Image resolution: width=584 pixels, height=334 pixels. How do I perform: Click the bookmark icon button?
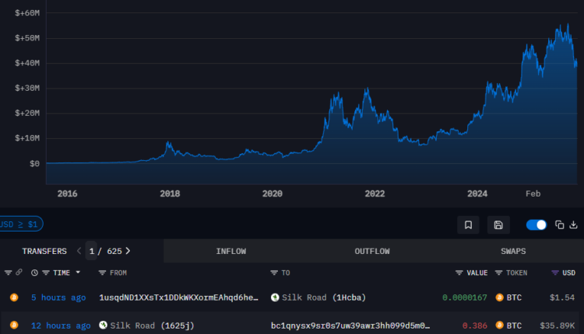coord(468,225)
